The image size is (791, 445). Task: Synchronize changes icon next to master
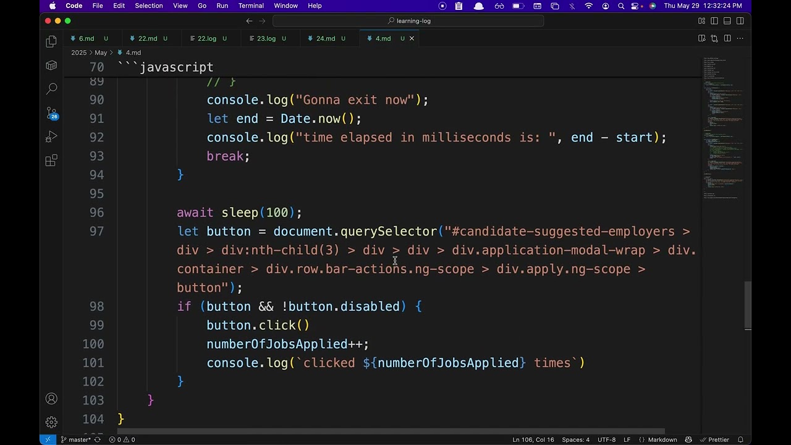pyautogui.click(x=97, y=439)
